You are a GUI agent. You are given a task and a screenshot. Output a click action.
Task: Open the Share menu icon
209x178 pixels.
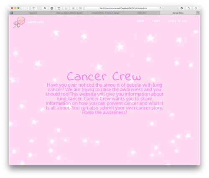pos(189,8)
